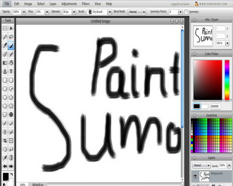
Task: Open the Blend Mode Normal dropdown
Action: pyautogui.click(x=137, y=12)
